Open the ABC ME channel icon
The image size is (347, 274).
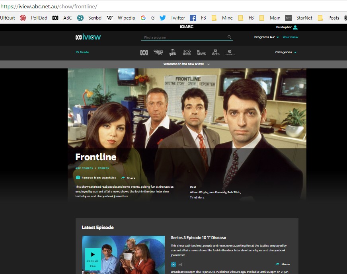point(173,52)
